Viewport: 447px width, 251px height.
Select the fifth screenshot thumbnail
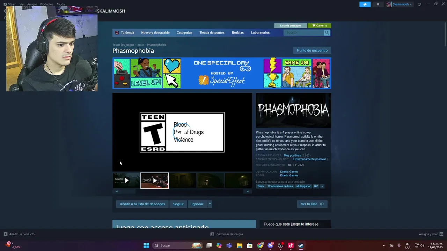[239, 181]
